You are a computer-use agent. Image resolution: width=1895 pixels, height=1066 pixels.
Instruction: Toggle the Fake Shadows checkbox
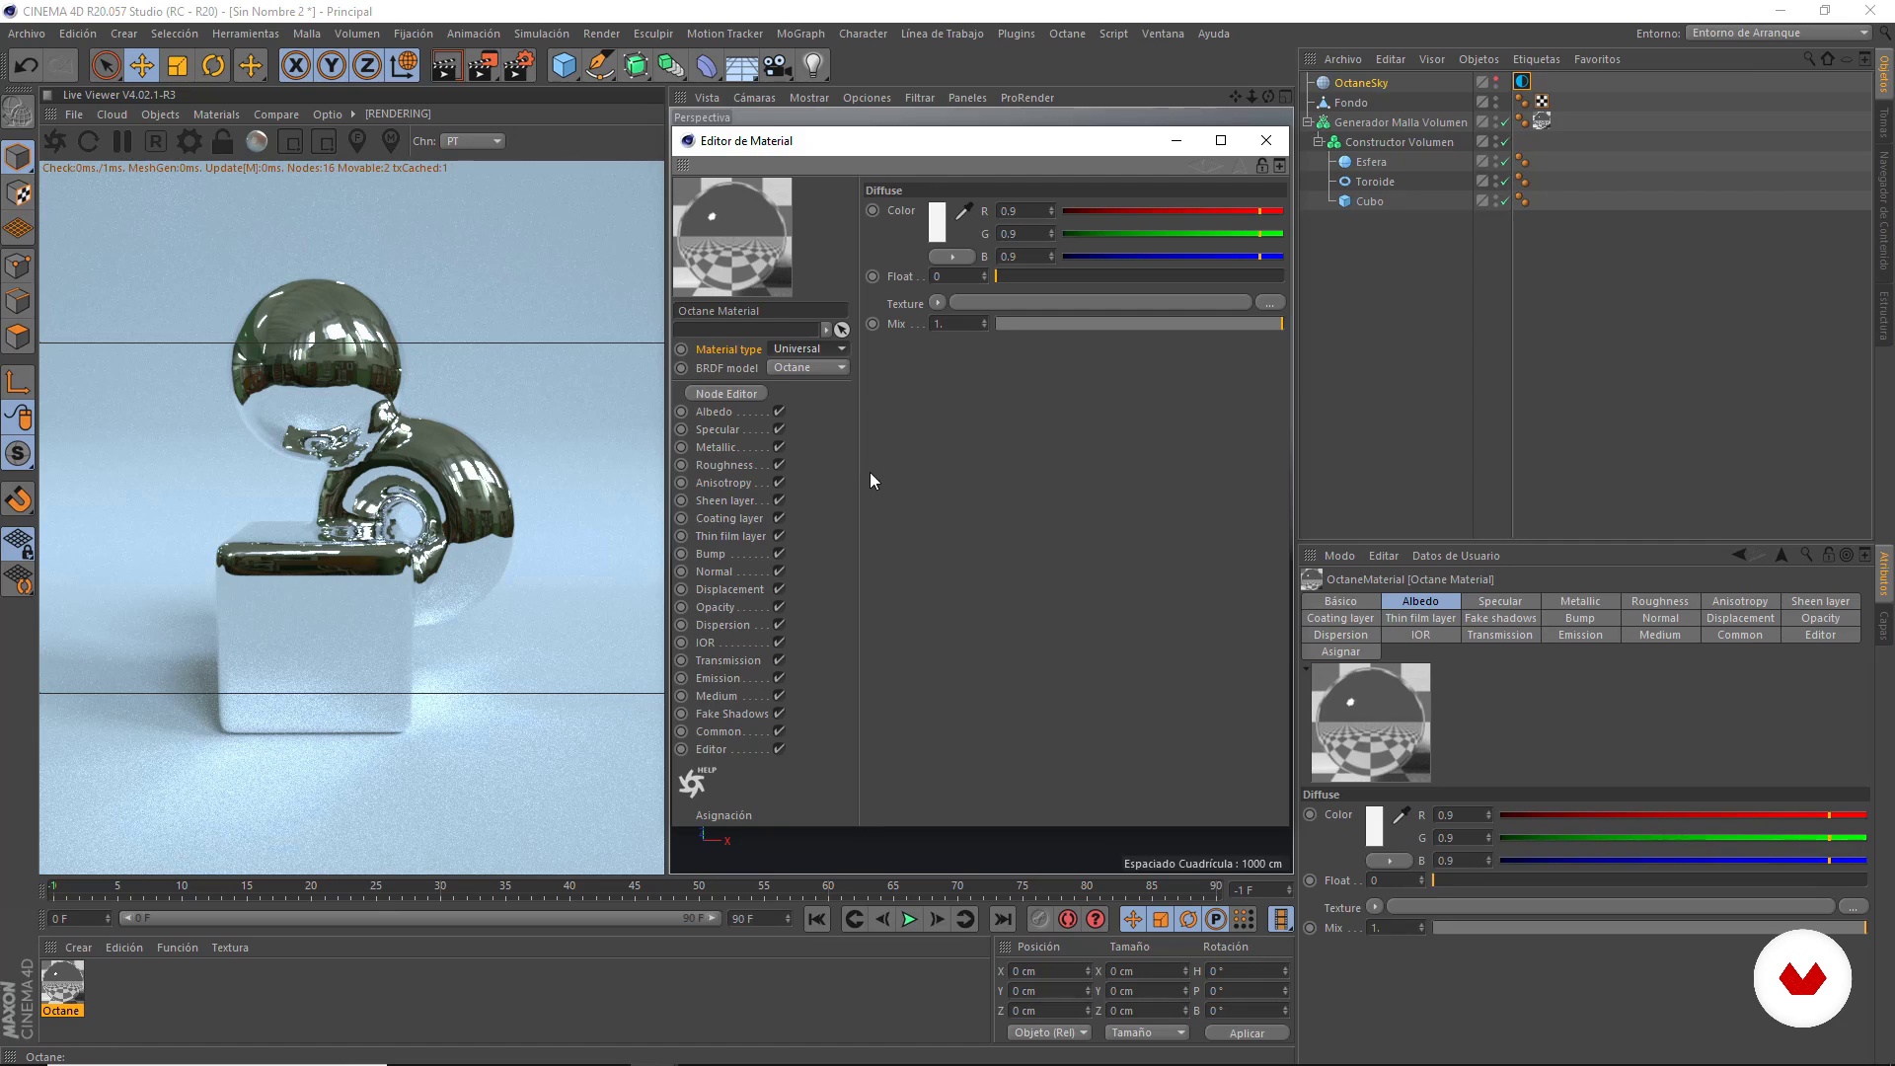[779, 714]
